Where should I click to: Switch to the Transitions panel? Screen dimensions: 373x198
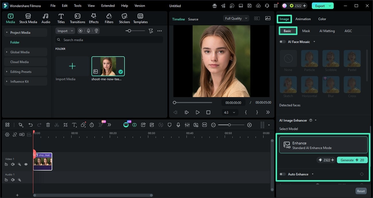[77, 18]
